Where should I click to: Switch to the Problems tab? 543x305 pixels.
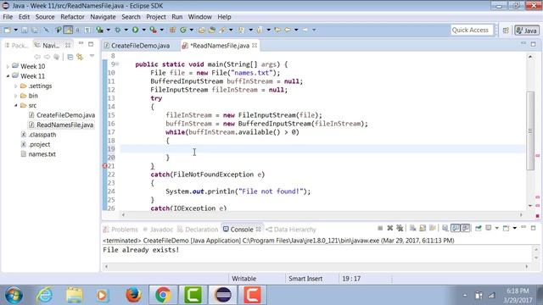(x=120, y=230)
